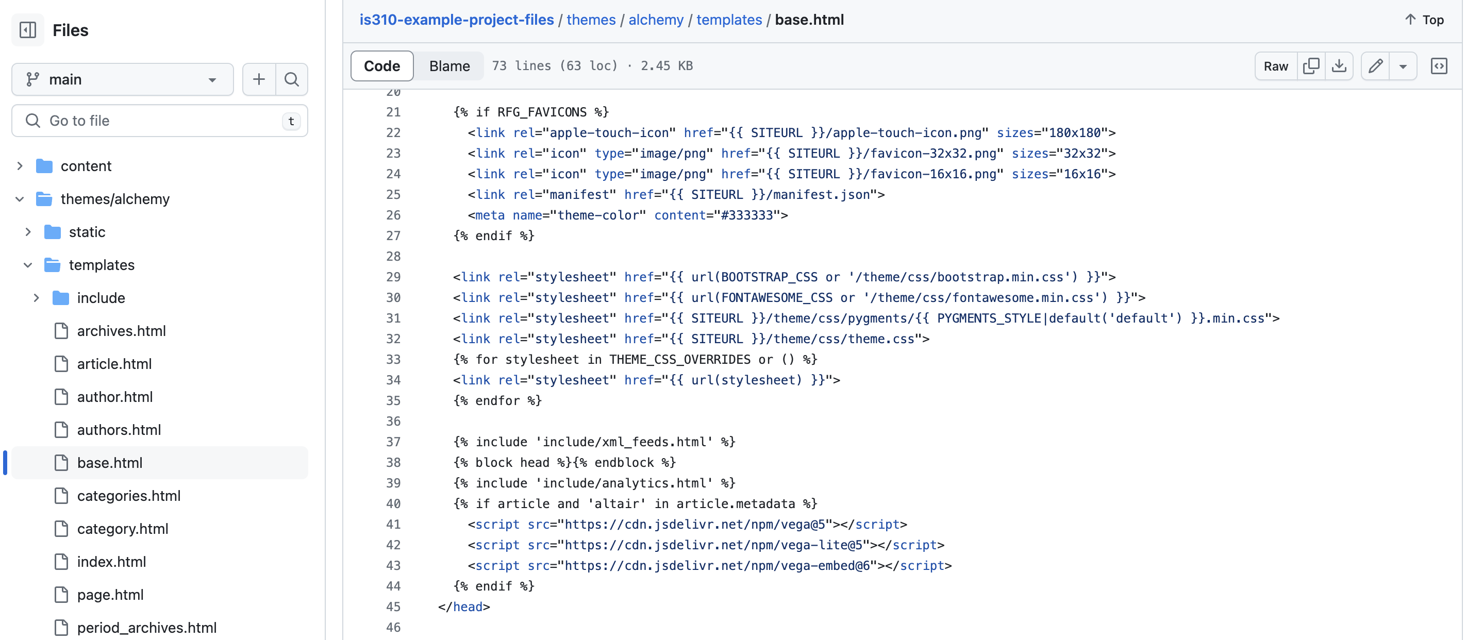Click line number 37
This screenshot has height=640, width=1466.
(393, 442)
